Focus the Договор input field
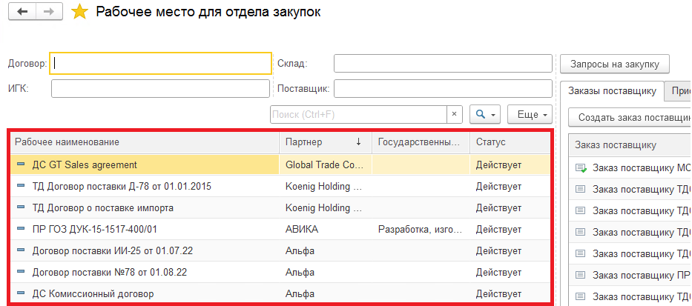The width and height of the screenshot is (692, 306). [x=160, y=64]
